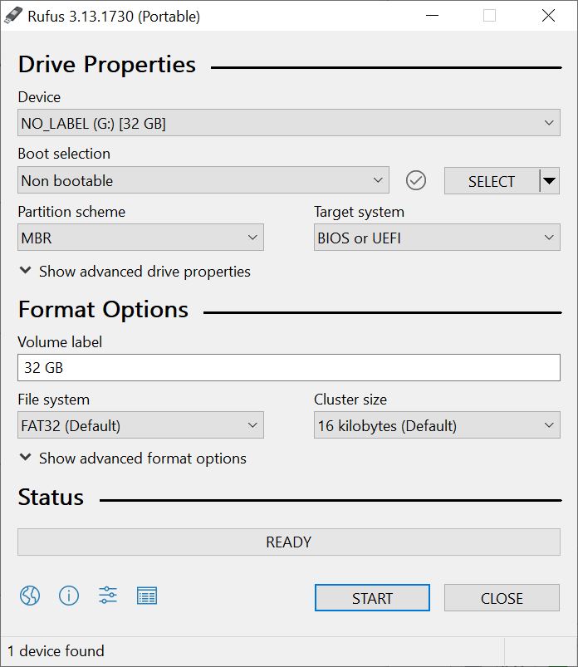Viewport: 578px width, 667px height.
Task: Click the File system label
Action: point(54,400)
